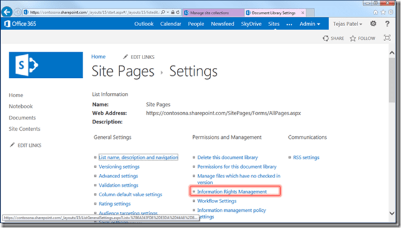Open Versioning settings link
The image size is (401, 228).
click(119, 166)
